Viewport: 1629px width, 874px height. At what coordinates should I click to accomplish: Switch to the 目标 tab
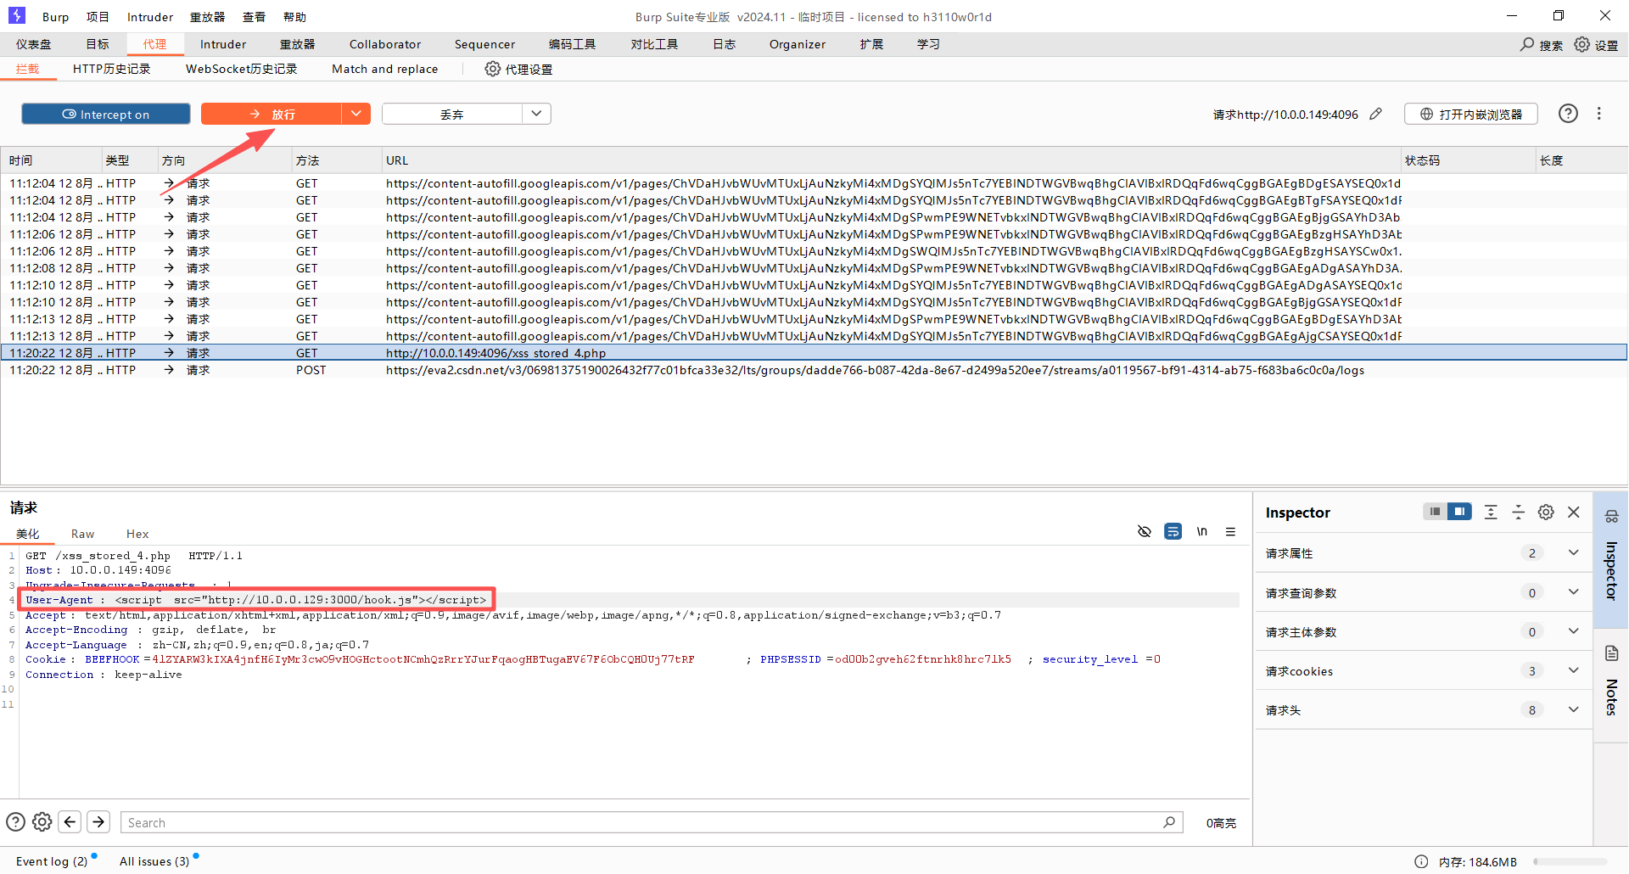[98, 44]
